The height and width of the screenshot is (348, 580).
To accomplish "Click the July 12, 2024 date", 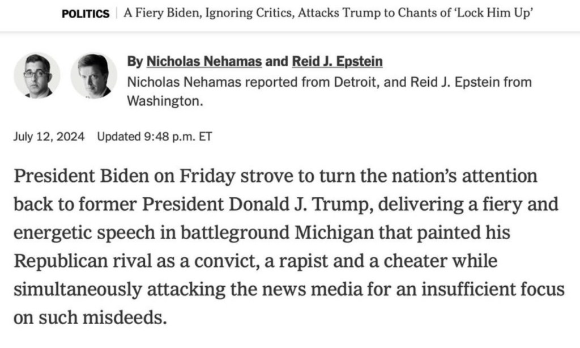I will pyautogui.click(x=49, y=137).
